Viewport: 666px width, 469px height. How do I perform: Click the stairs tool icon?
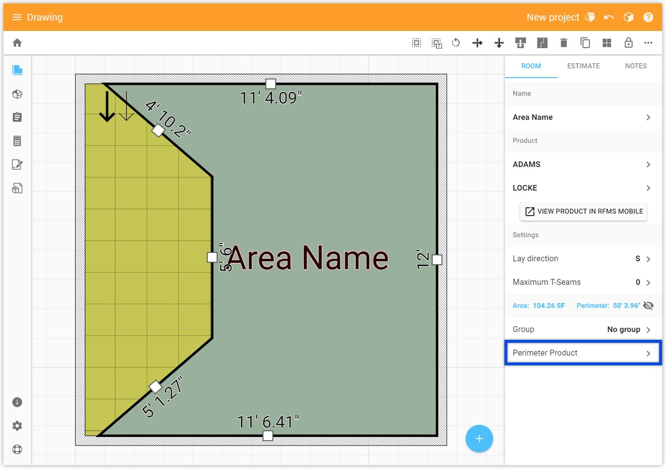click(x=542, y=43)
